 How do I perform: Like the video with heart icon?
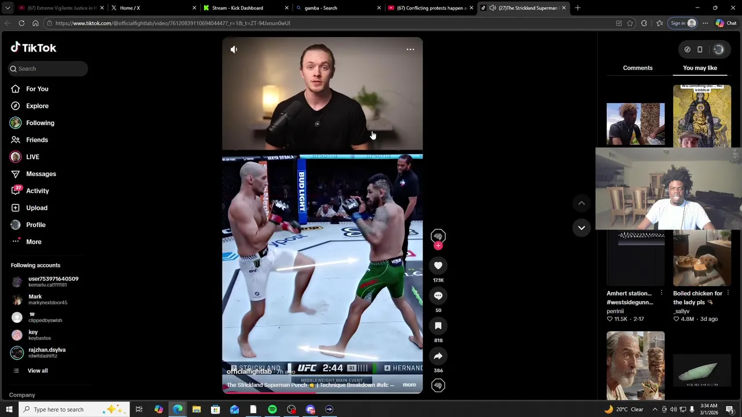point(438,266)
